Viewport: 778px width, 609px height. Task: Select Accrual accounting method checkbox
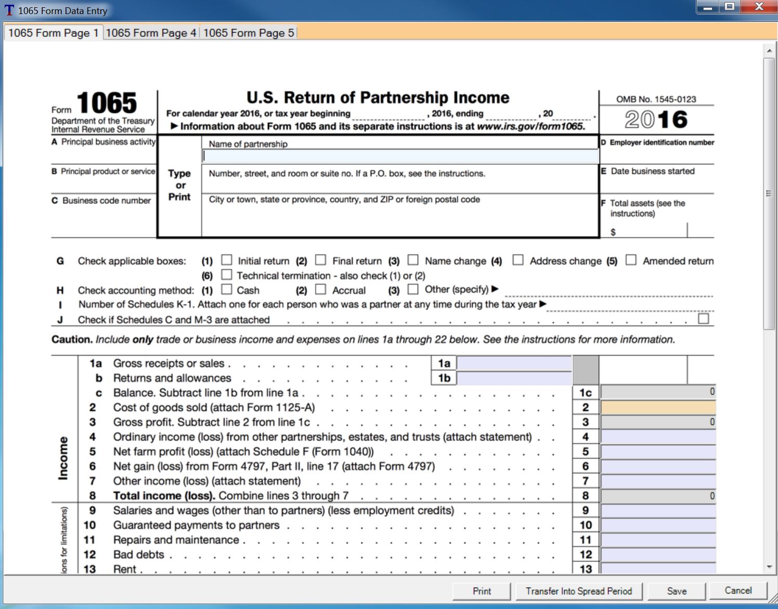(321, 289)
